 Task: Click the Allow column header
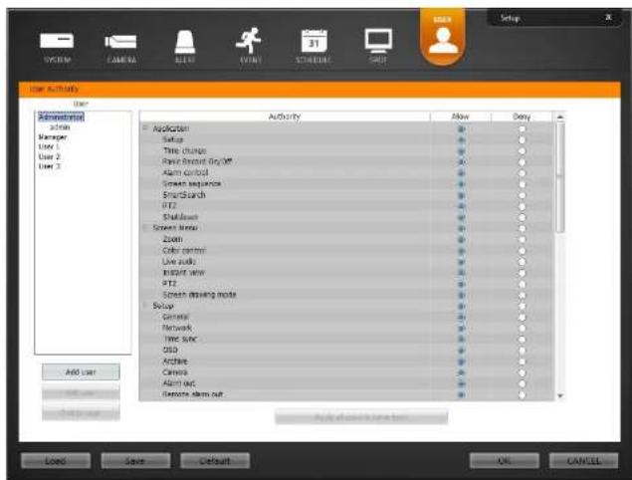click(461, 117)
